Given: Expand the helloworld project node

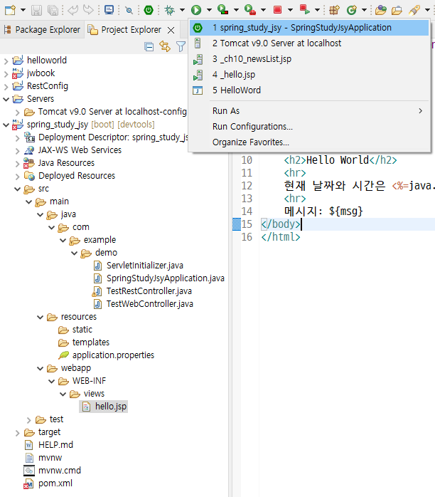Looking at the screenshot, I should (6, 61).
